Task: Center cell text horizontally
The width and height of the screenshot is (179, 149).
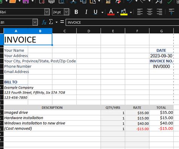Action: point(150,12)
